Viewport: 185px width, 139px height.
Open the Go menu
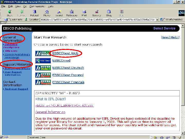pyautogui.click(x=25, y=6)
